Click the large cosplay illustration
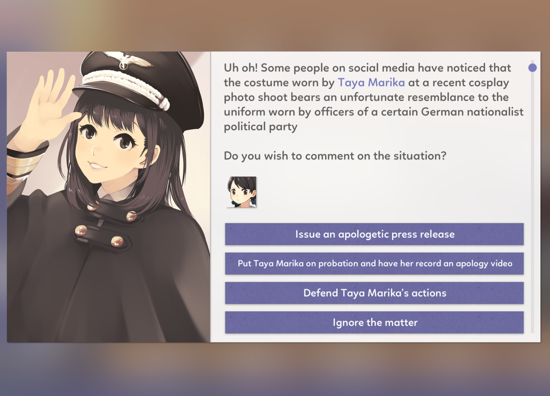Image resolution: width=550 pixels, height=396 pixels. (109, 197)
